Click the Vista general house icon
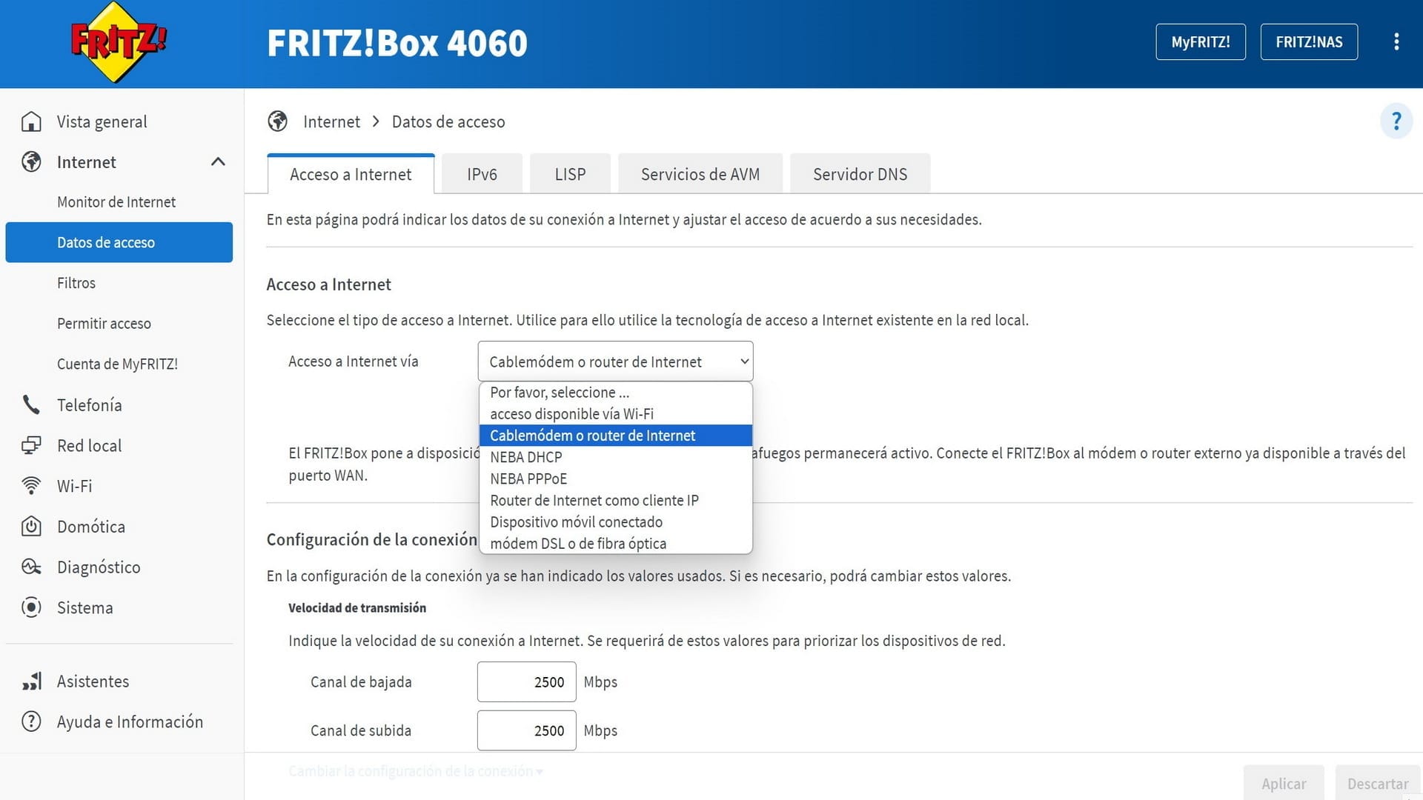This screenshot has width=1423, height=800. click(x=31, y=121)
